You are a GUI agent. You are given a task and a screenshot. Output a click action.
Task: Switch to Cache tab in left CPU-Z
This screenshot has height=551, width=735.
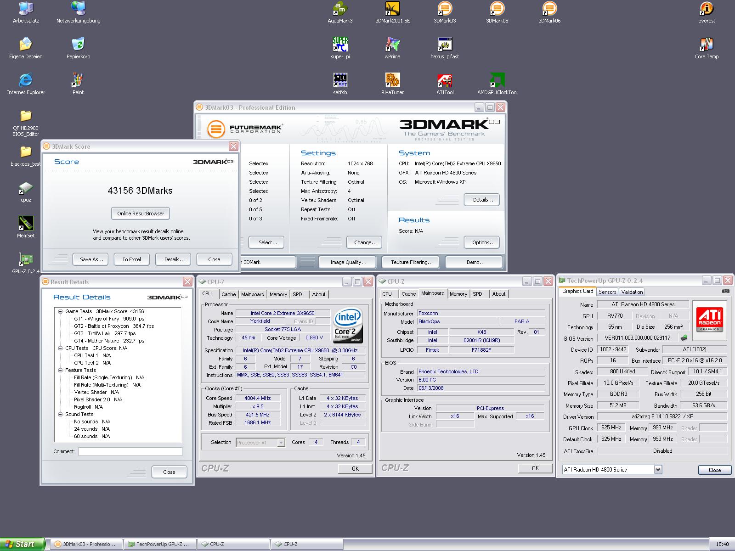tap(228, 294)
